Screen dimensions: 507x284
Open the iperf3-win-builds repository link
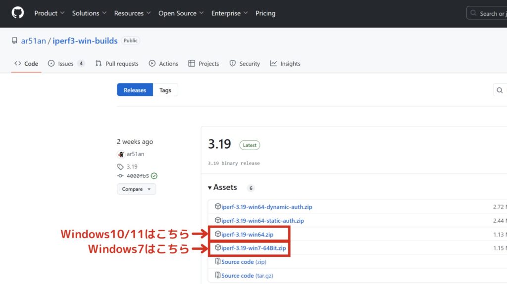[85, 41]
